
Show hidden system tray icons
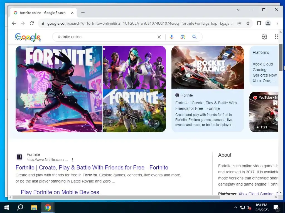[235, 207]
